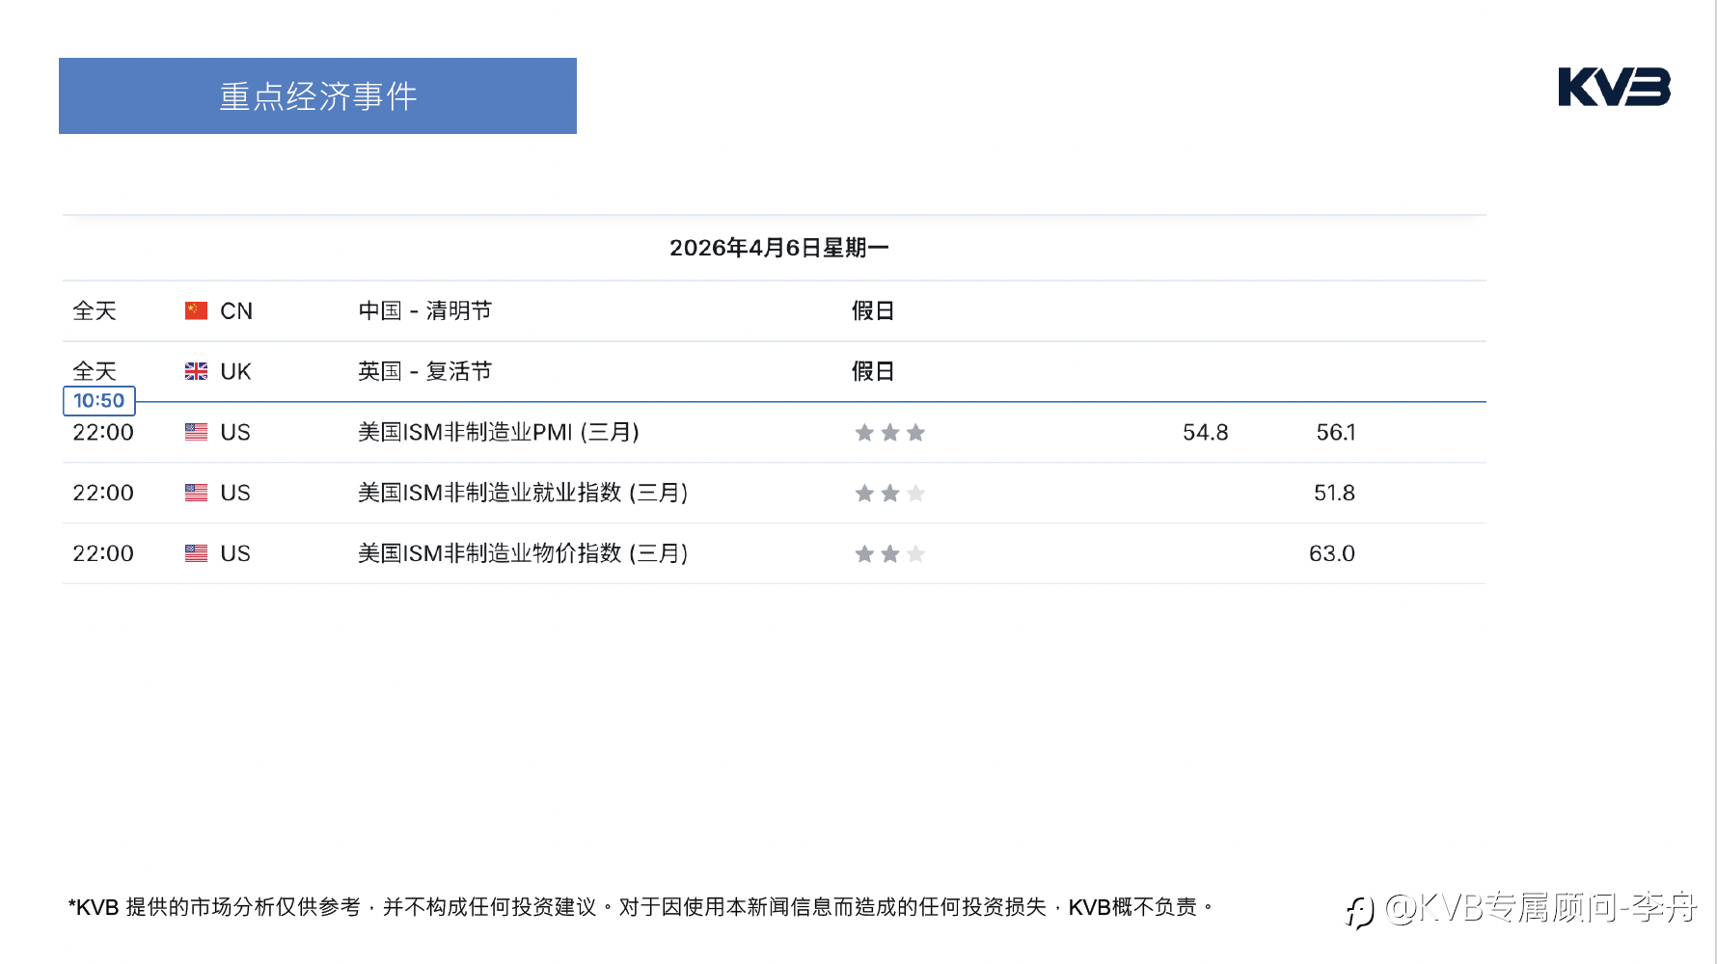Select the 重点经济事件 header banner

[317, 95]
